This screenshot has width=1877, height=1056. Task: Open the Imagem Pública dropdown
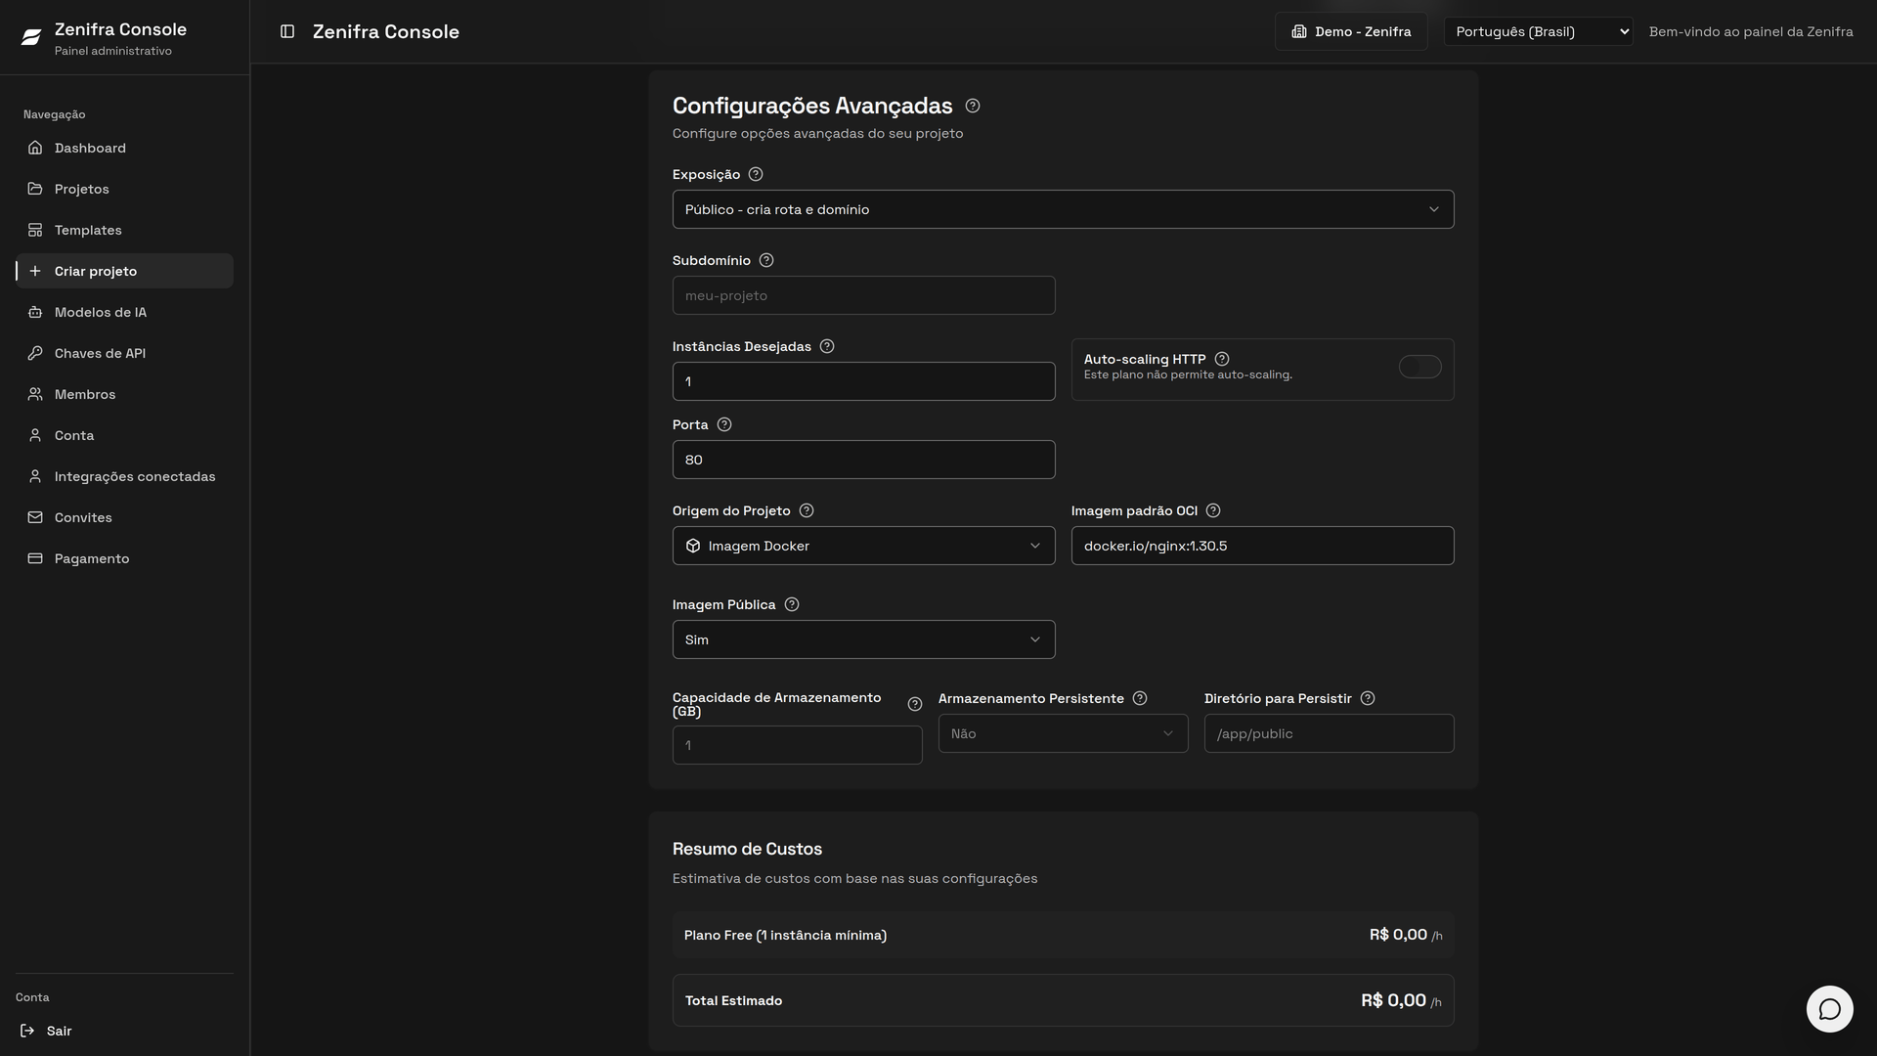click(864, 639)
